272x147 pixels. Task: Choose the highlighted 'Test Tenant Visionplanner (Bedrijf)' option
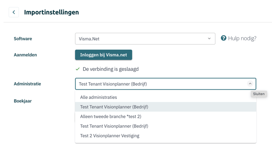pyautogui.click(x=166, y=107)
